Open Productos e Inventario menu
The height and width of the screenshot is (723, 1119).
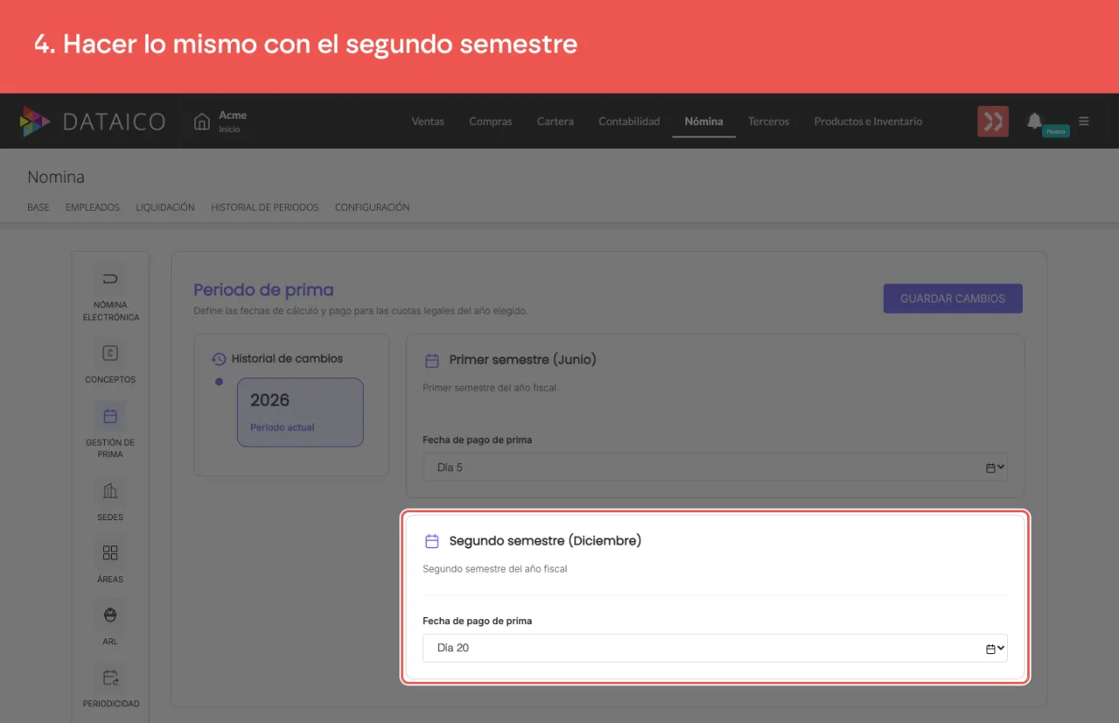click(x=868, y=122)
